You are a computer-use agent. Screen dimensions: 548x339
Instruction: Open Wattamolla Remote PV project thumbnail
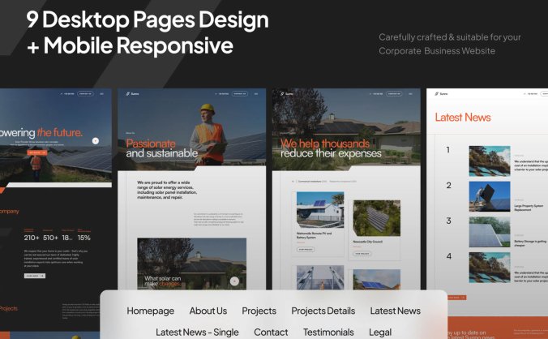tap(319, 211)
